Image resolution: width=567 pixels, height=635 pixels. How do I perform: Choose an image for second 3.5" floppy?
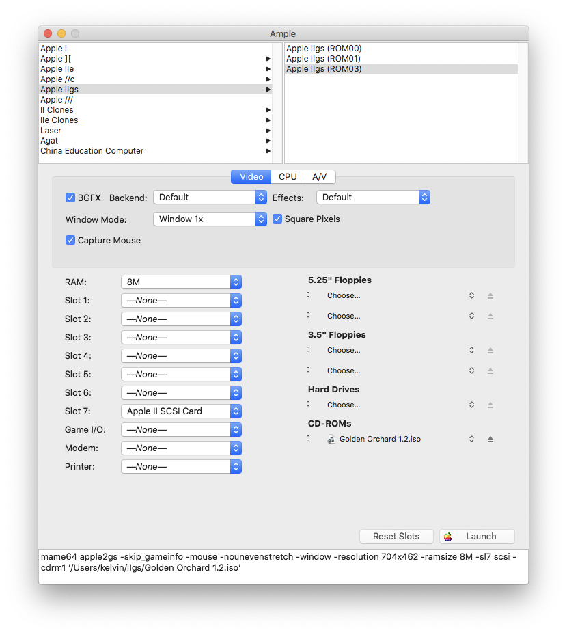(x=400, y=370)
